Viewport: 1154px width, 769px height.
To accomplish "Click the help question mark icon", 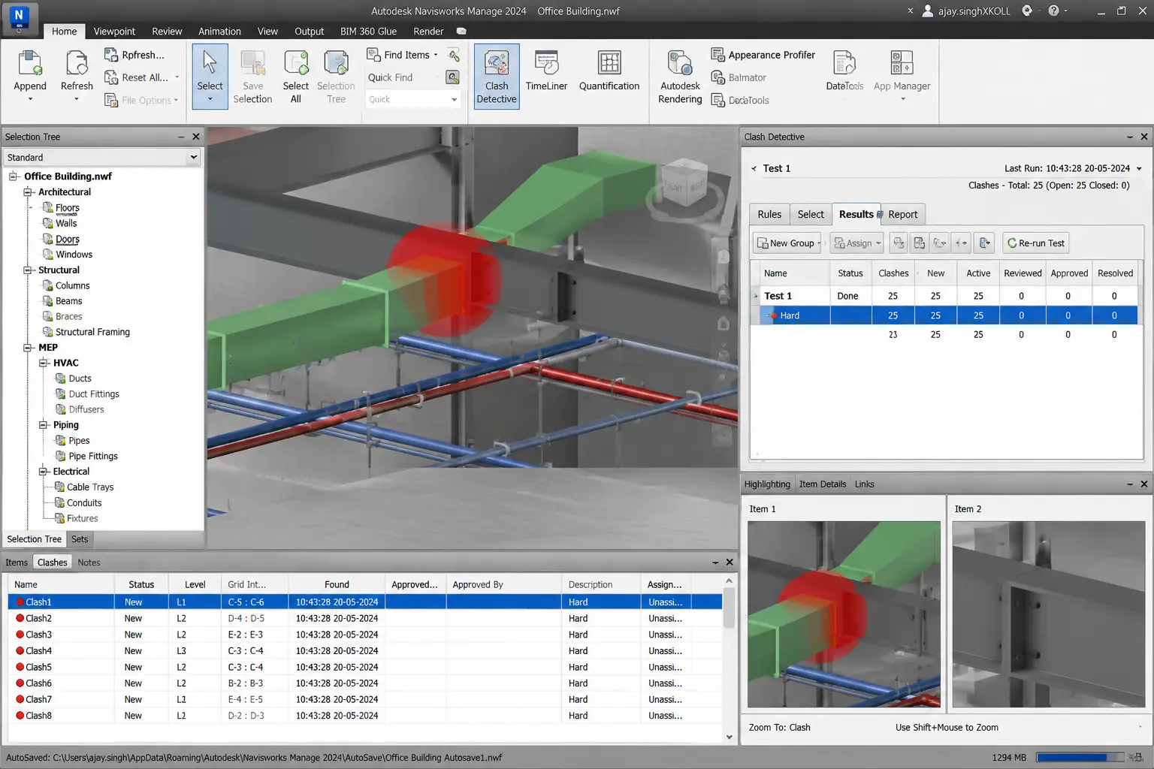I will pyautogui.click(x=1053, y=11).
